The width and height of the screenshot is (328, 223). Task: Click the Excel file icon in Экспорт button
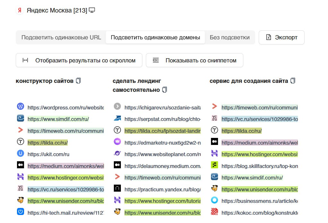[x=269, y=37]
